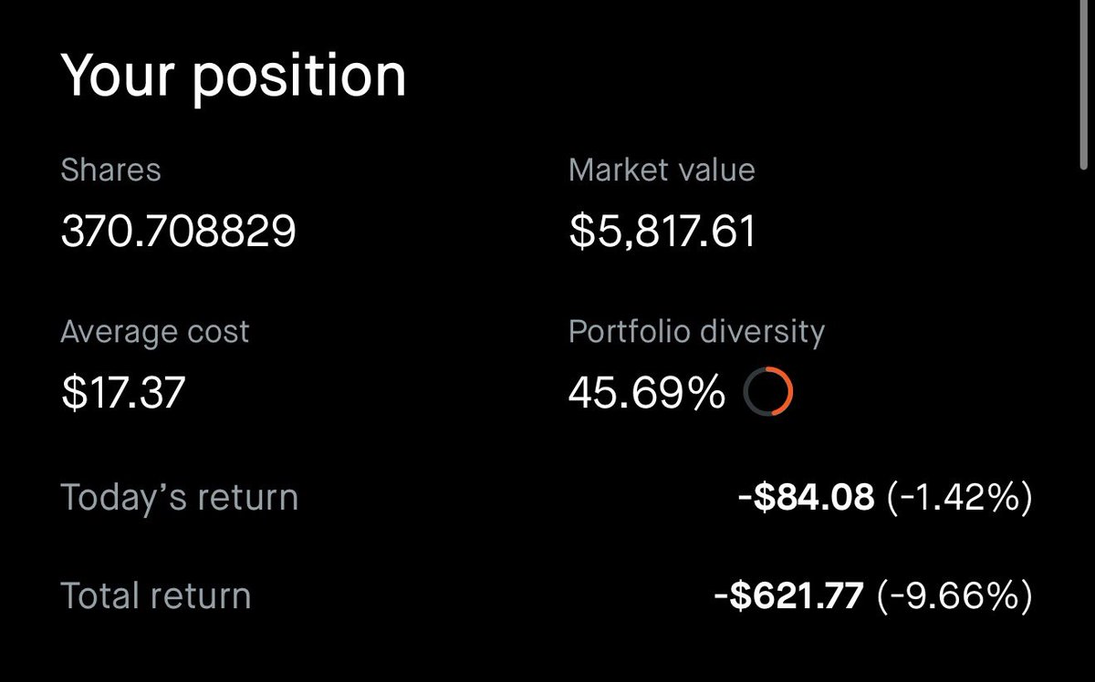Click the $5,817.61 market value amount
This screenshot has height=682, width=1095.
click(x=662, y=232)
